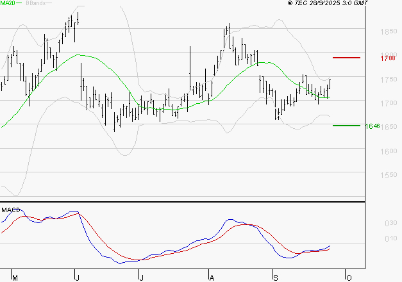Click the 030 MACD scale label
Image resolution: width=402 pixels, height=282 pixels.
click(389, 224)
